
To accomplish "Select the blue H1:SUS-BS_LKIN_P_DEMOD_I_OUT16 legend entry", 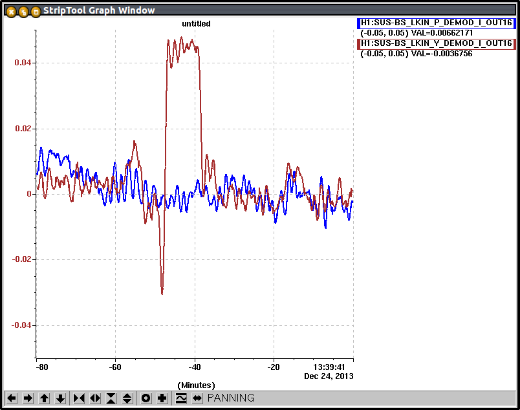I will click(437, 23).
